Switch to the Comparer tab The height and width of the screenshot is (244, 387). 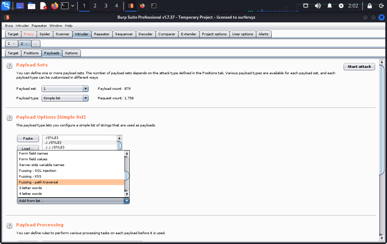tap(167, 34)
